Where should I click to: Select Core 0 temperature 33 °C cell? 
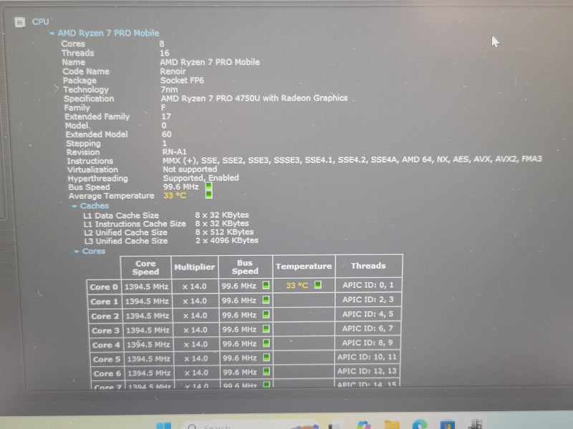[304, 285]
